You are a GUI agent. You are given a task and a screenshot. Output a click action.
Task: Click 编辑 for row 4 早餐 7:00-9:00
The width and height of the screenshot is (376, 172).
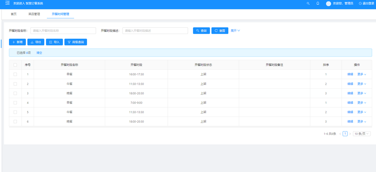coord(350,102)
